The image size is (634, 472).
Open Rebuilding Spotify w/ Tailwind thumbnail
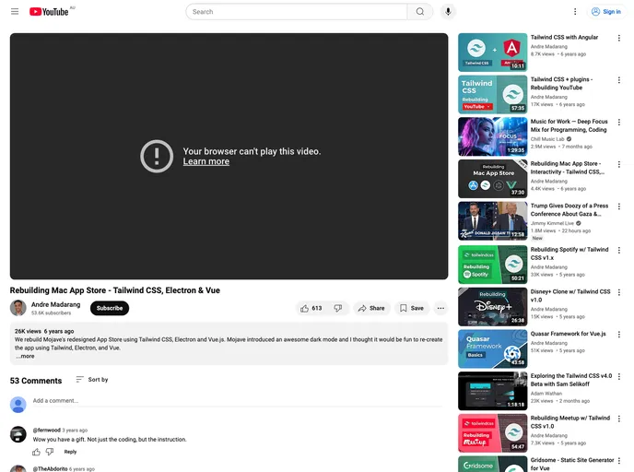(x=492, y=265)
